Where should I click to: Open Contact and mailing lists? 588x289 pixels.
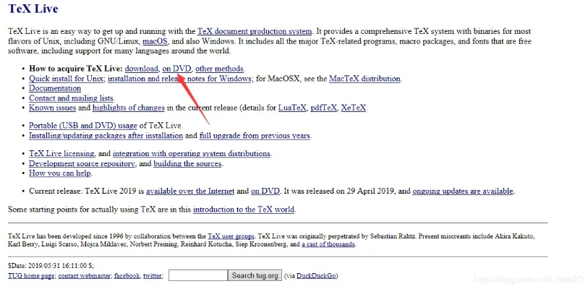pos(72,98)
